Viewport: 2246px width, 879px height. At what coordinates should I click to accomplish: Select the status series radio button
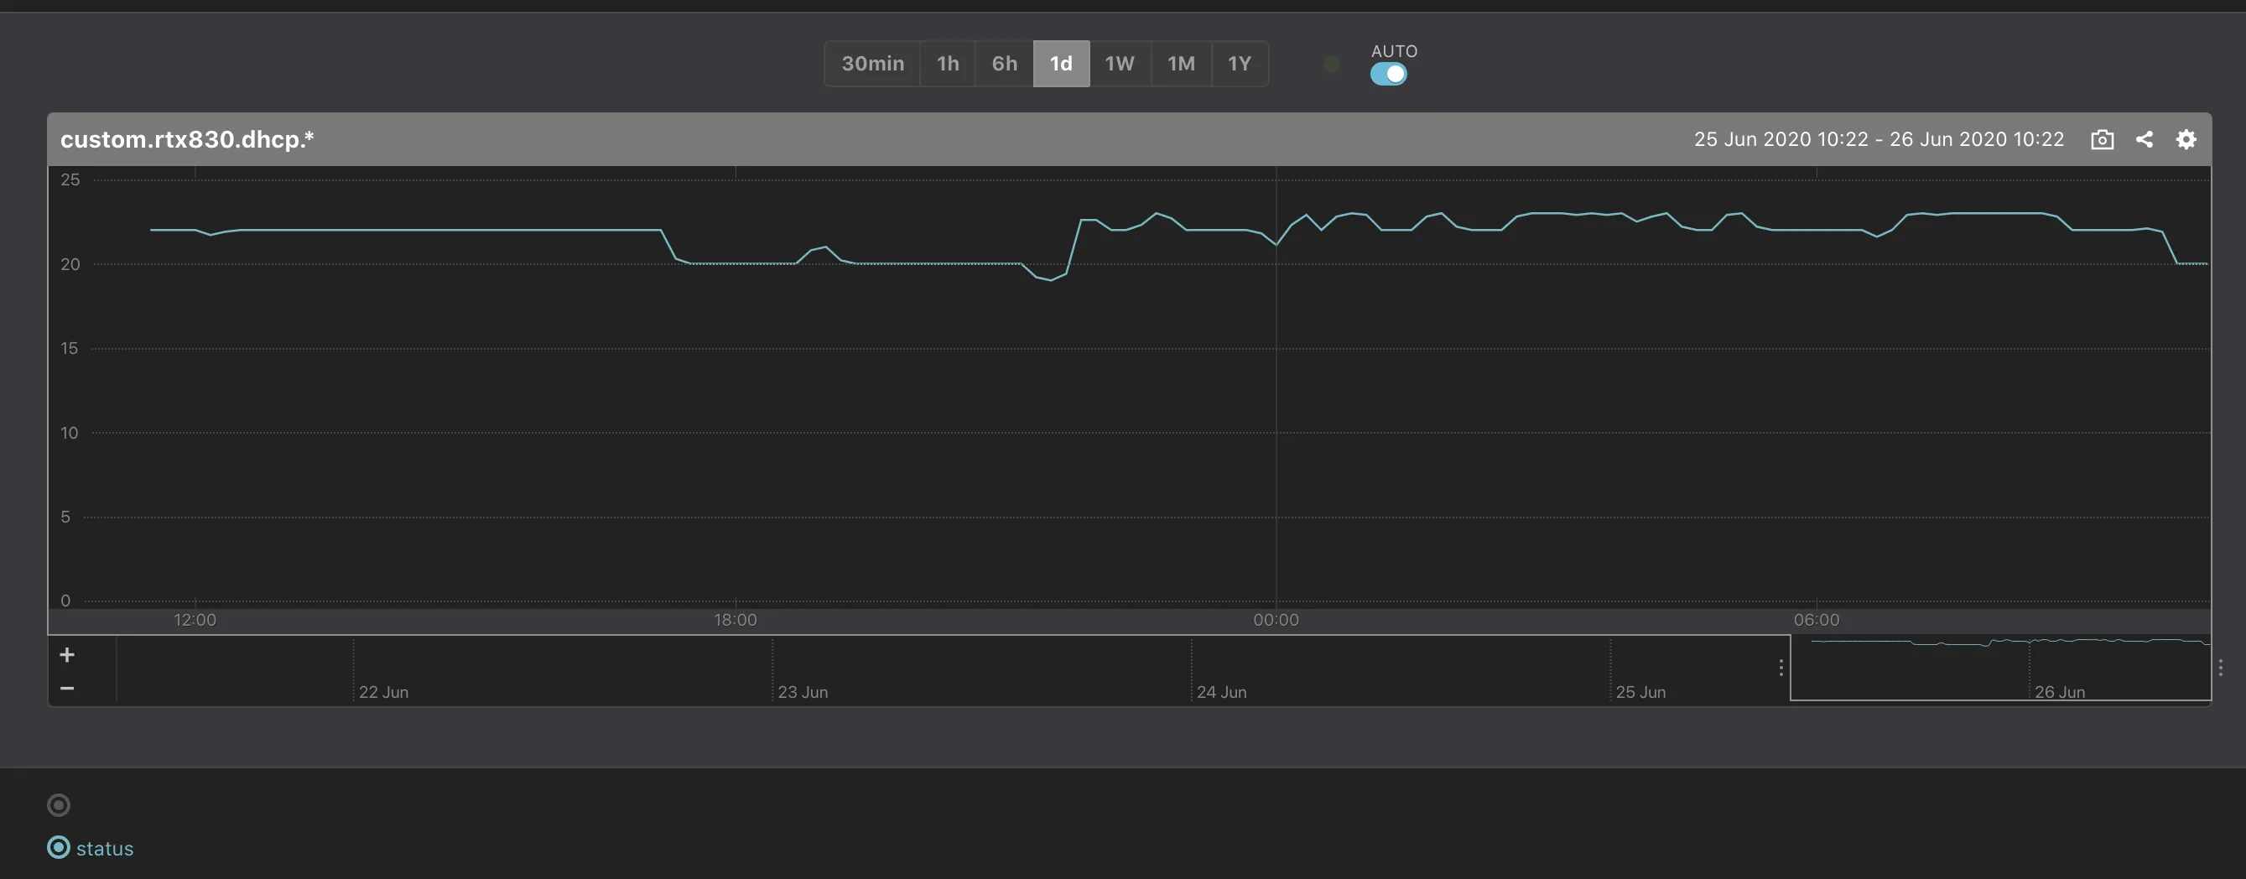click(x=59, y=848)
